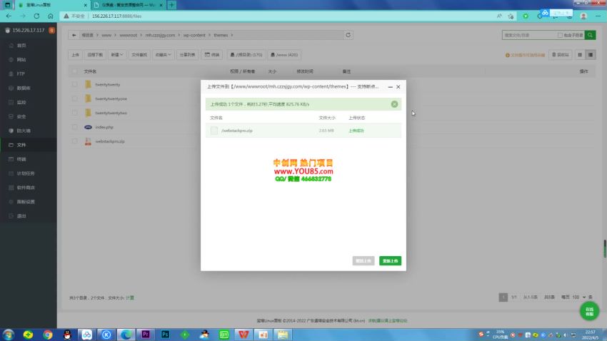
Task: Check the select-all checkbox in file header
Action: coord(74,71)
